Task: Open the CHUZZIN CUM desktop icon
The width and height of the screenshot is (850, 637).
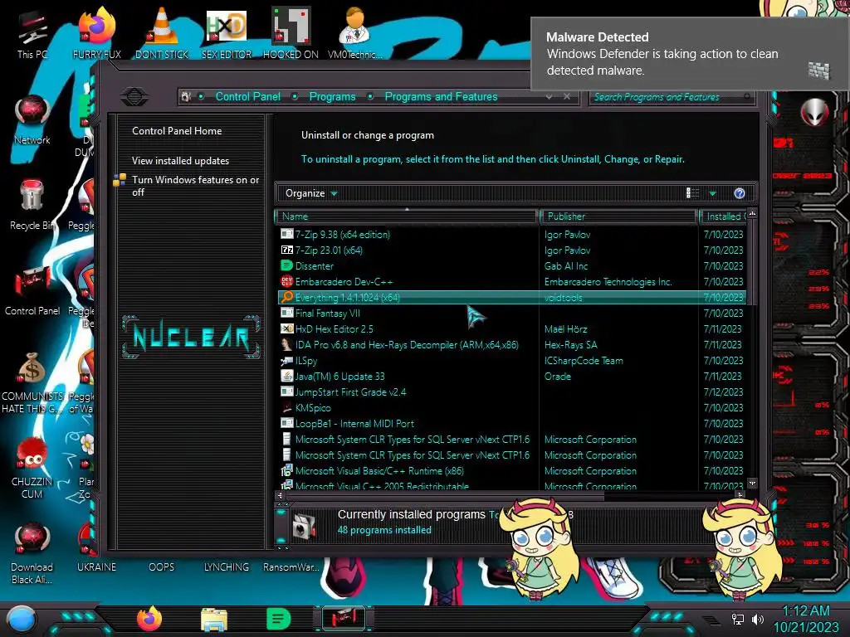Action: [32, 468]
